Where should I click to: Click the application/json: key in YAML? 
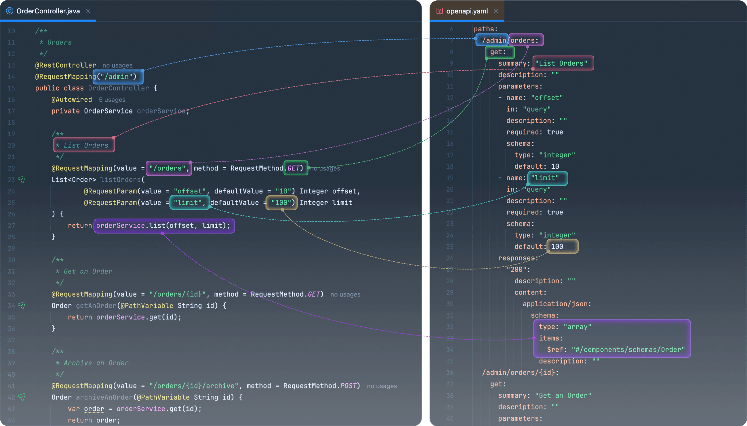(557, 304)
